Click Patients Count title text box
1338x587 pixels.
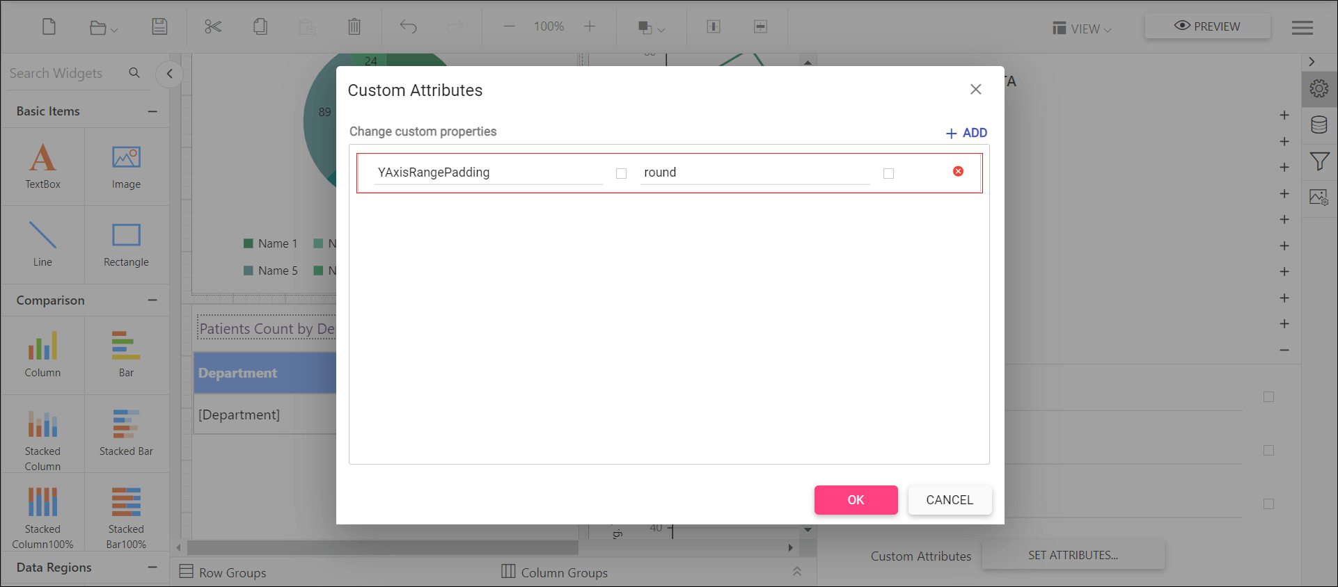[267, 328]
